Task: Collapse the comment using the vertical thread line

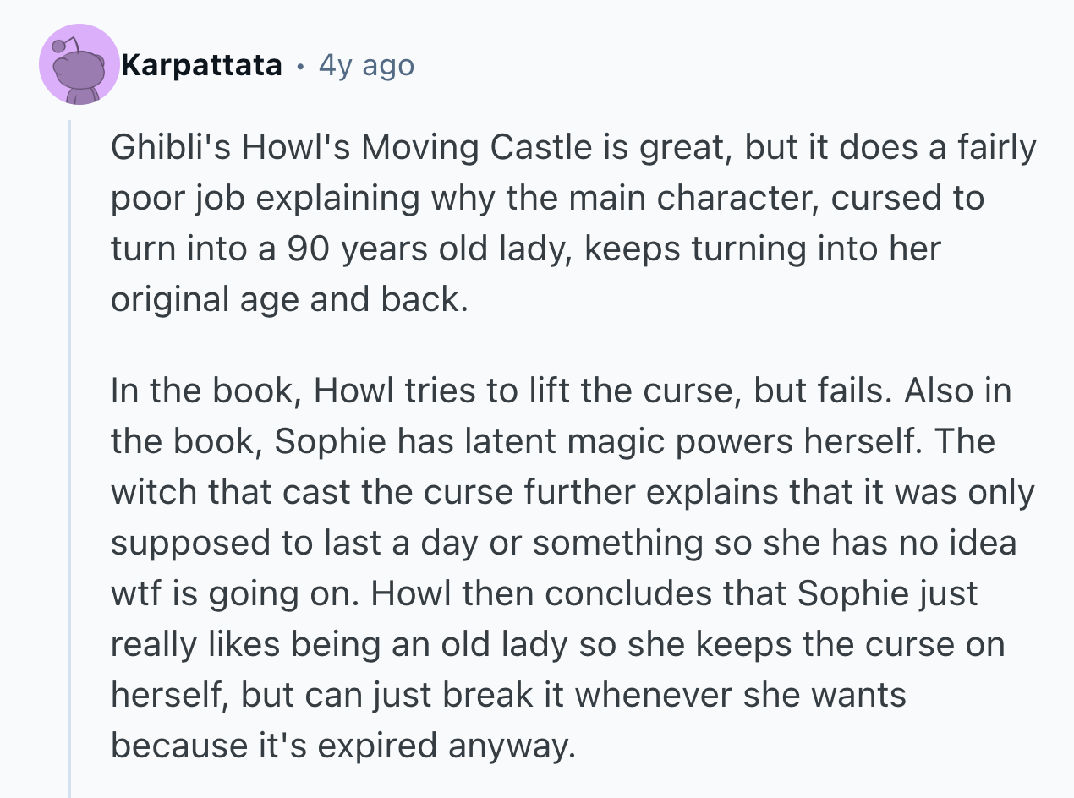Action: [70, 456]
